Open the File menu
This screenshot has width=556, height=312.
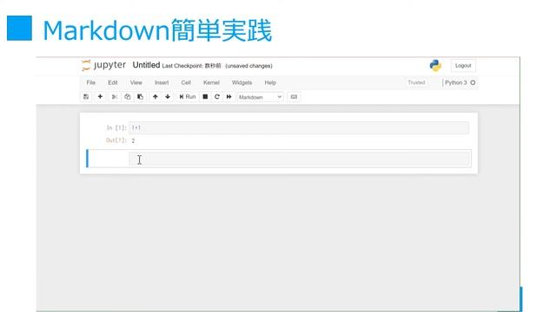90,82
